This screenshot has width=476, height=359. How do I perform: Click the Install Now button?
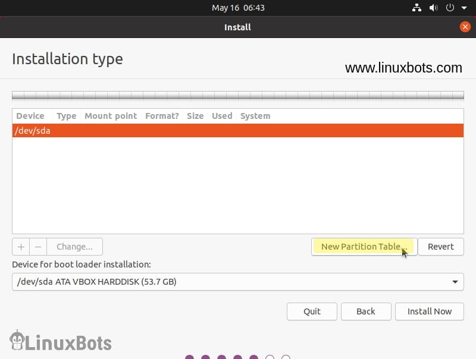429,311
